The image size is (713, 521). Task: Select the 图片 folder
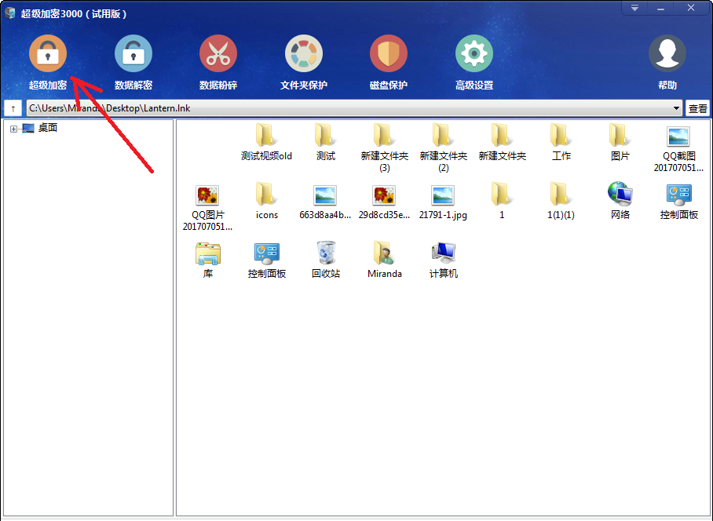click(620, 142)
